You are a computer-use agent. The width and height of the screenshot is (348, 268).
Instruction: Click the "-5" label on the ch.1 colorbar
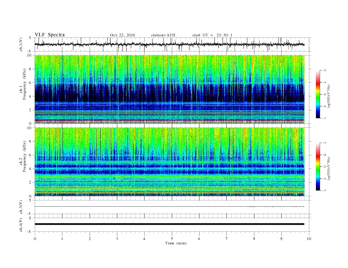[324, 95]
